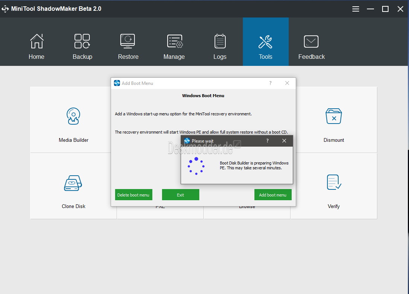This screenshot has height=294, width=409.
Task: Open the Manage tab
Action: [x=174, y=42]
